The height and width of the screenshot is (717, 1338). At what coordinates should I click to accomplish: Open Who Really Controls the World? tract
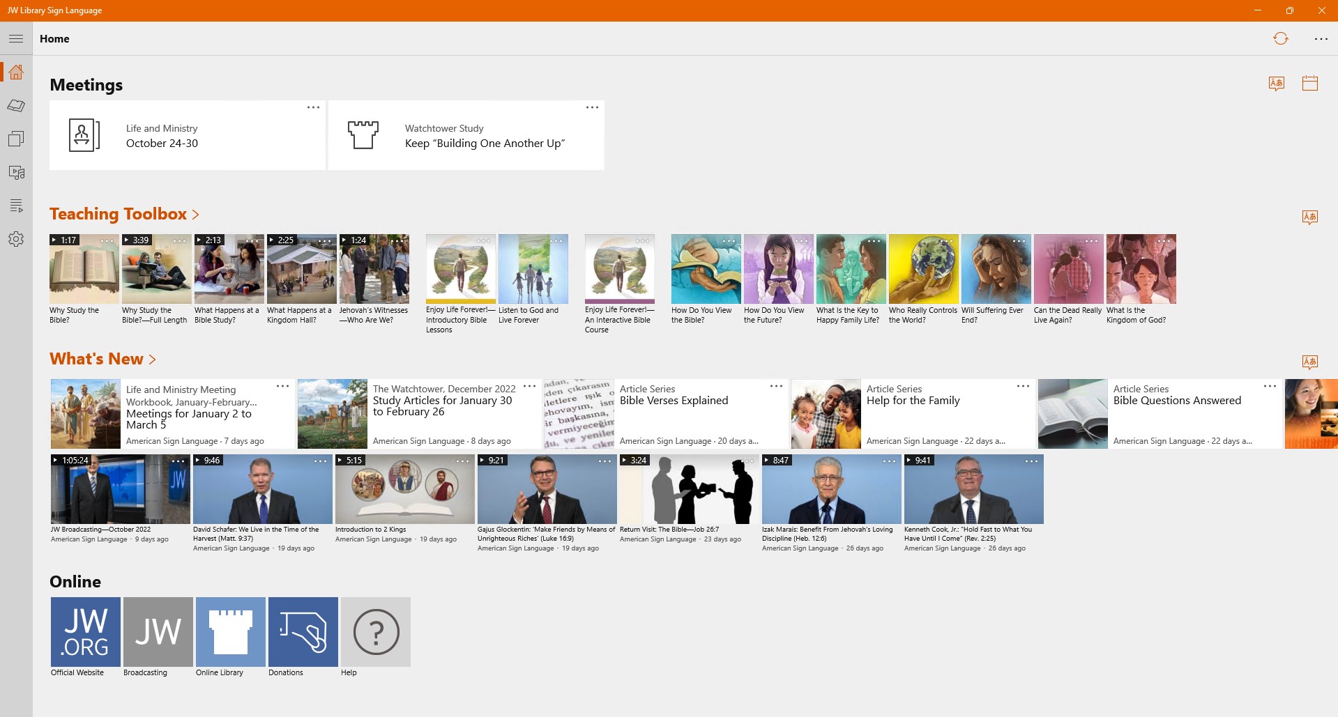[x=924, y=269]
